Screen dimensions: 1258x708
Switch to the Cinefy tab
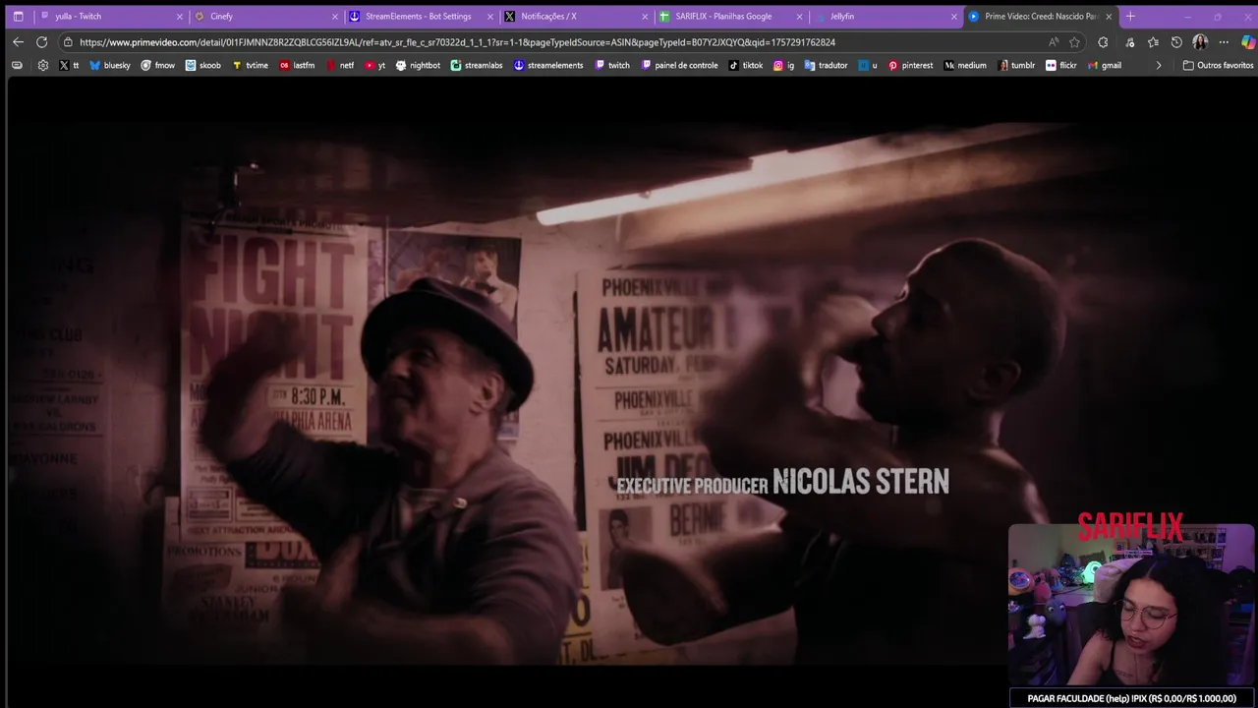coord(265,16)
